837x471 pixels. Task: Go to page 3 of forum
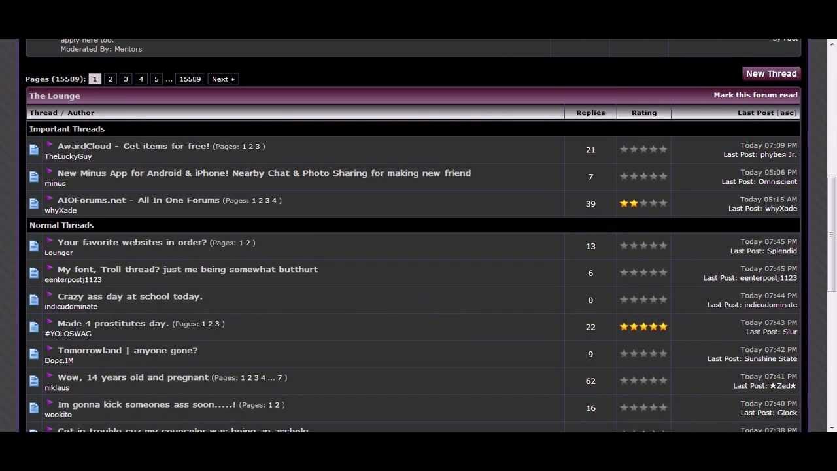point(126,79)
